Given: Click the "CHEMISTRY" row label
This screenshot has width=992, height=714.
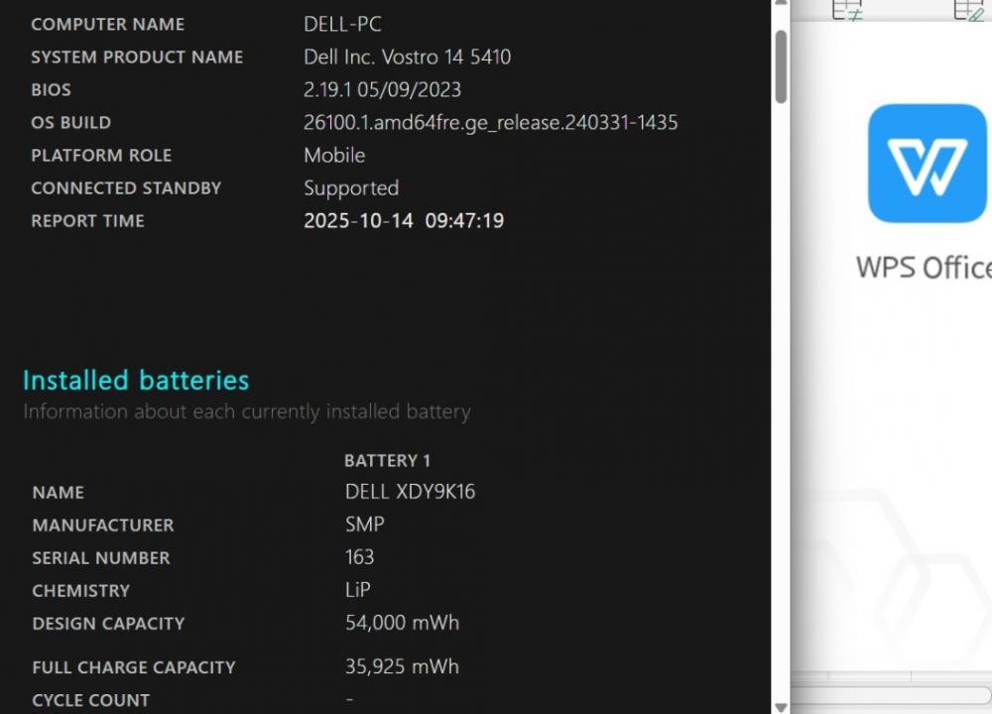Looking at the screenshot, I should [80, 591].
